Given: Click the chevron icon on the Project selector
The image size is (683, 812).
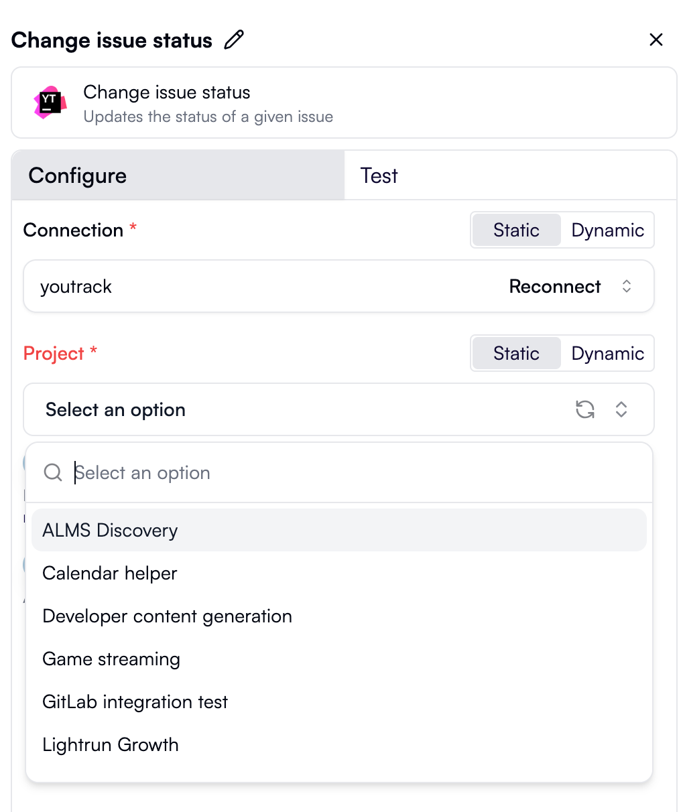Looking at the screenshot, I should pos(621,409).
